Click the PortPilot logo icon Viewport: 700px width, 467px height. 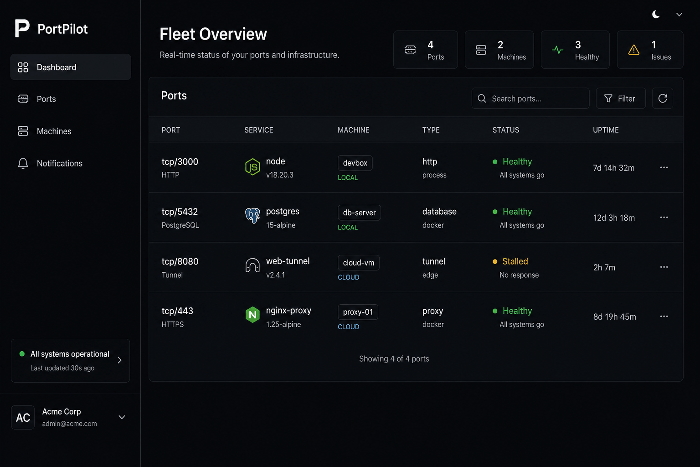point(22,28)
